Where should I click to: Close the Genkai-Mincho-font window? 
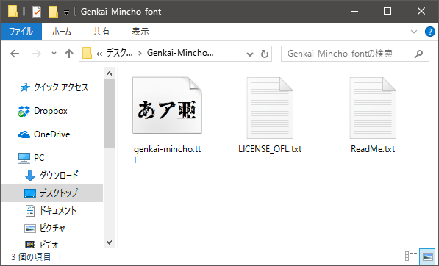click(x=421, y=12)
